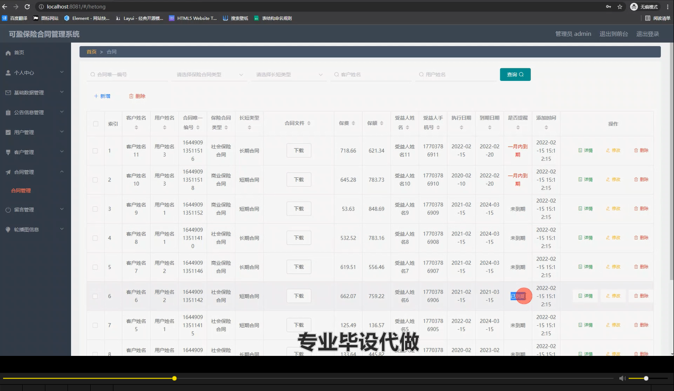Open 基础数据管理 via its envelope icon
The width and height of the screenshot is (674, 391).
(x=9, y=92)
